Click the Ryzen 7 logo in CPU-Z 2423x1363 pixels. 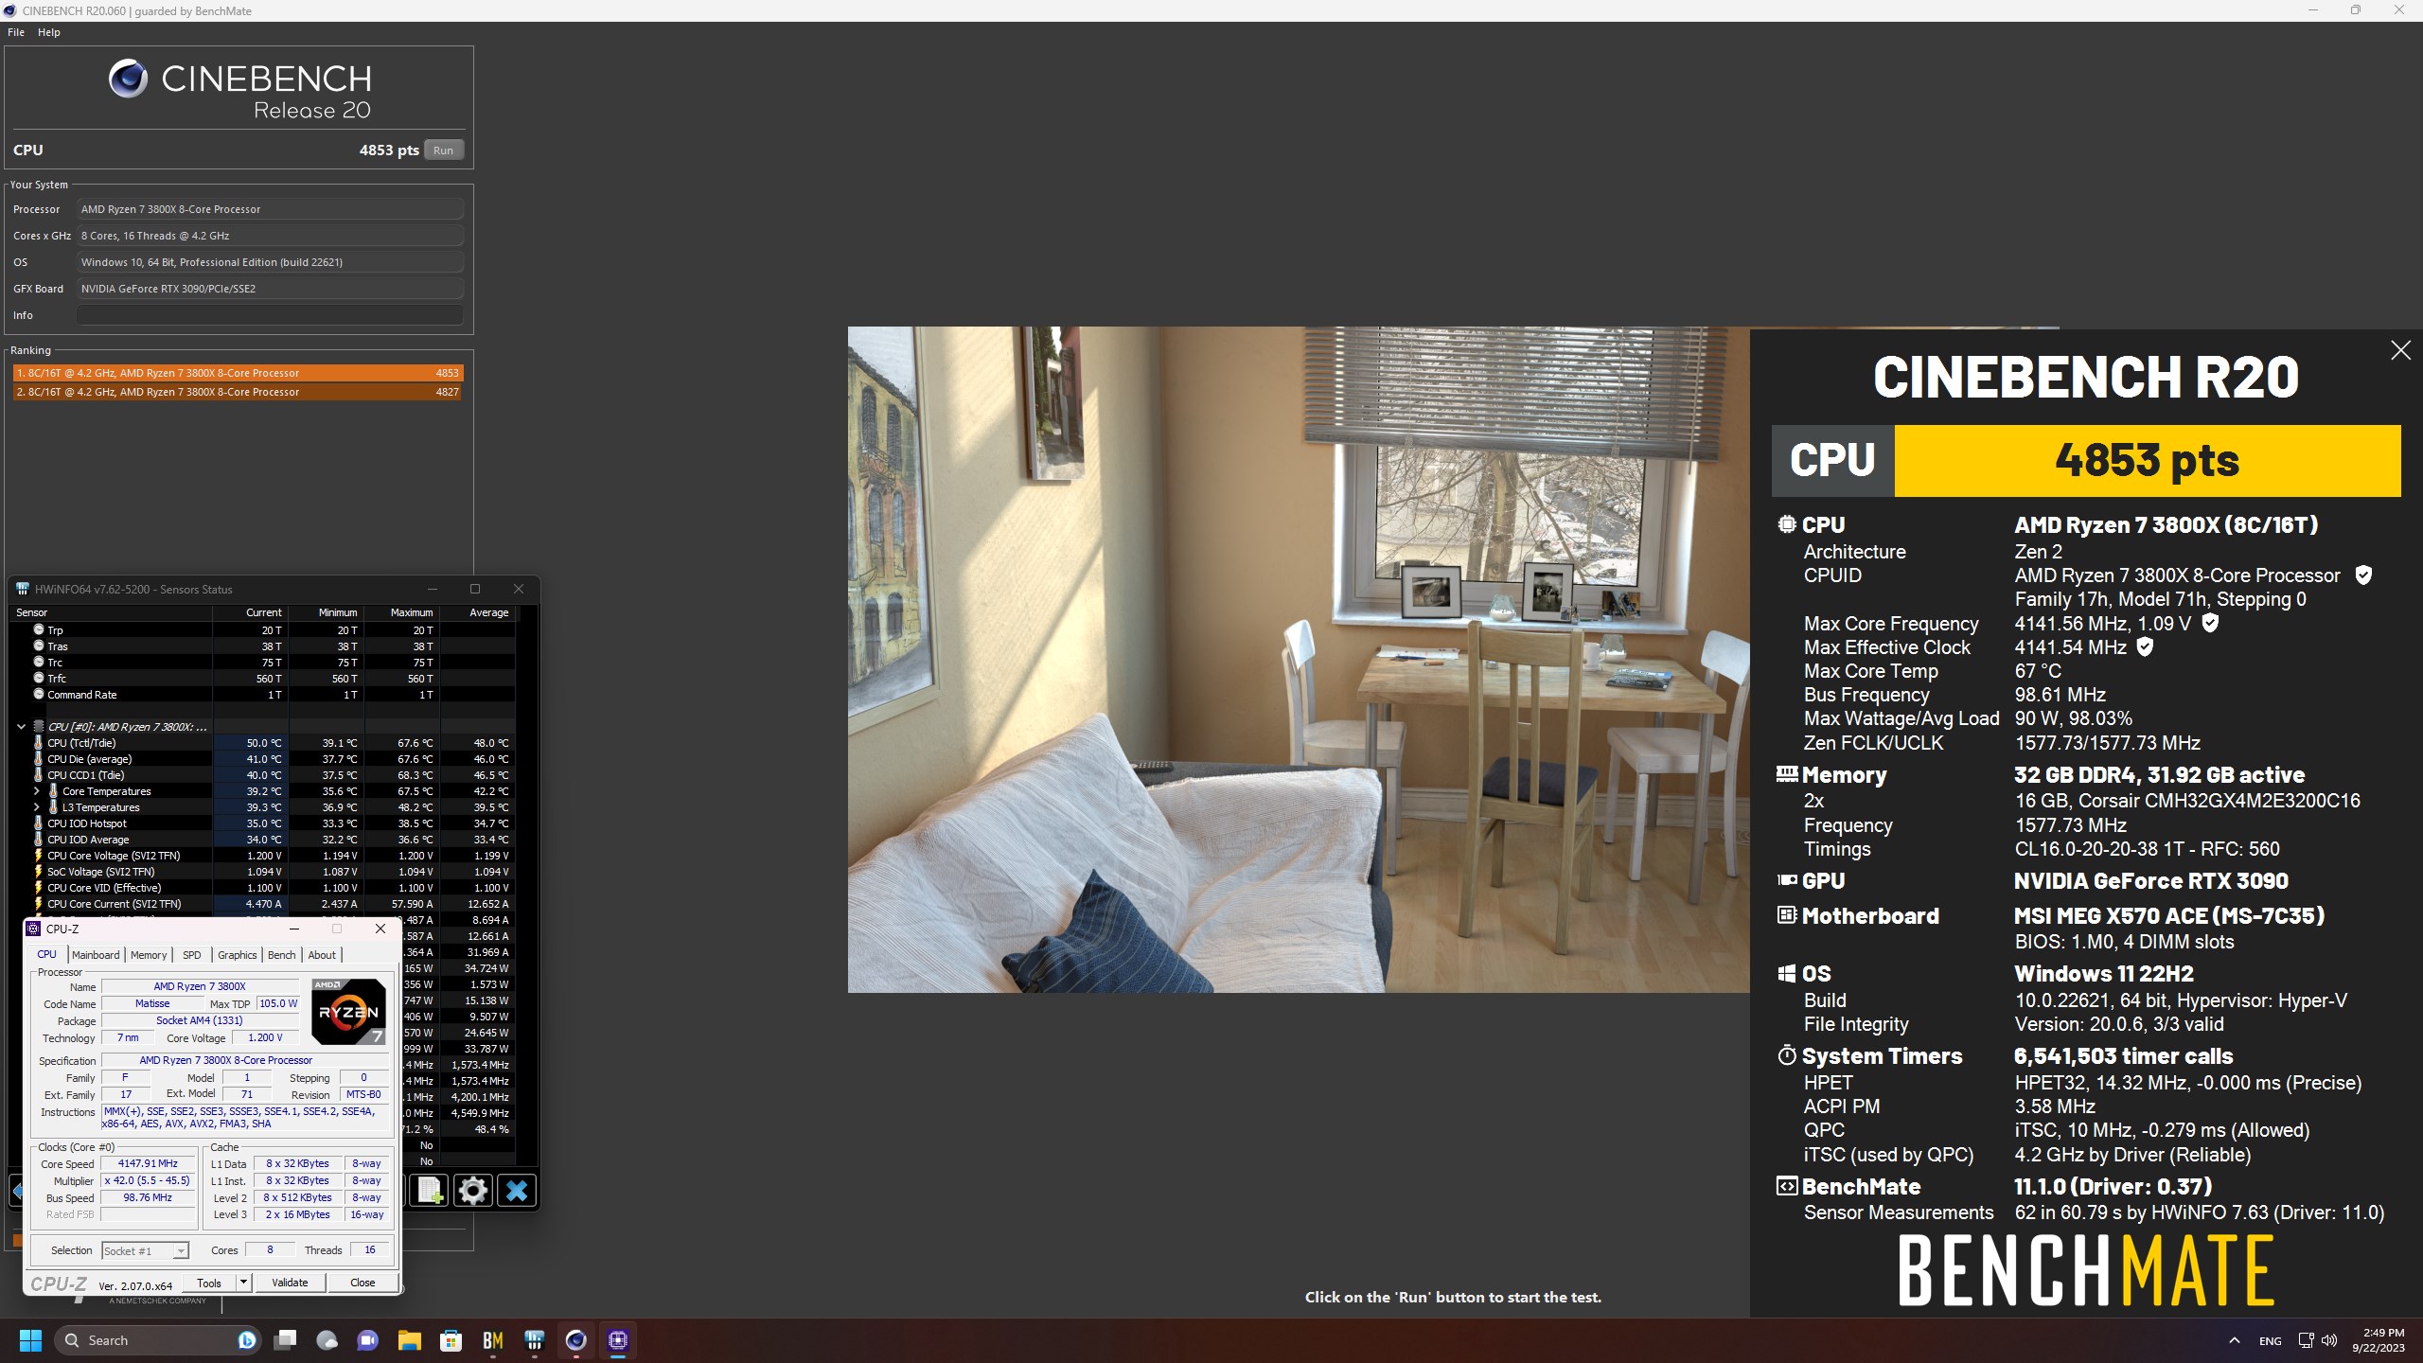[348, 1011]
